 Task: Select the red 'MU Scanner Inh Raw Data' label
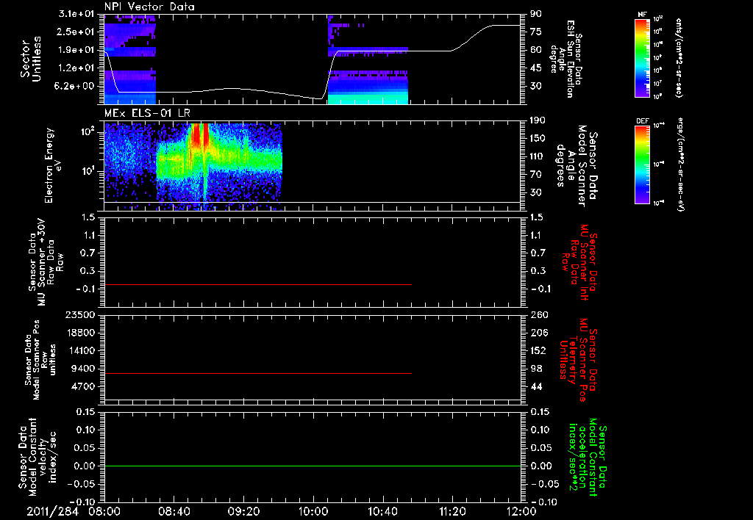579,262
